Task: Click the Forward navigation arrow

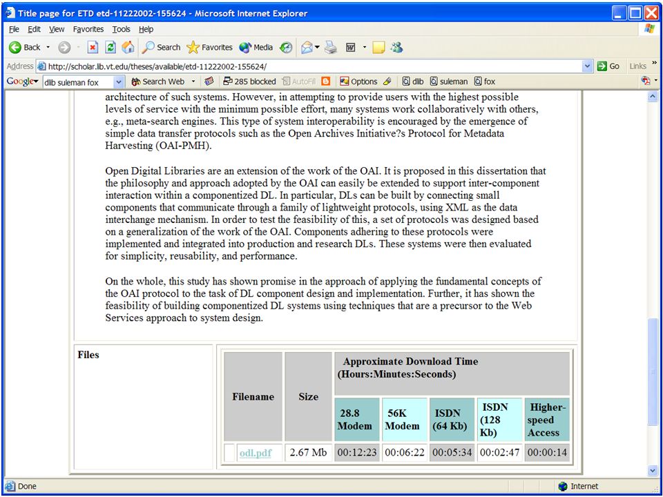Action: pyautogui.click(x=64, y=48)
